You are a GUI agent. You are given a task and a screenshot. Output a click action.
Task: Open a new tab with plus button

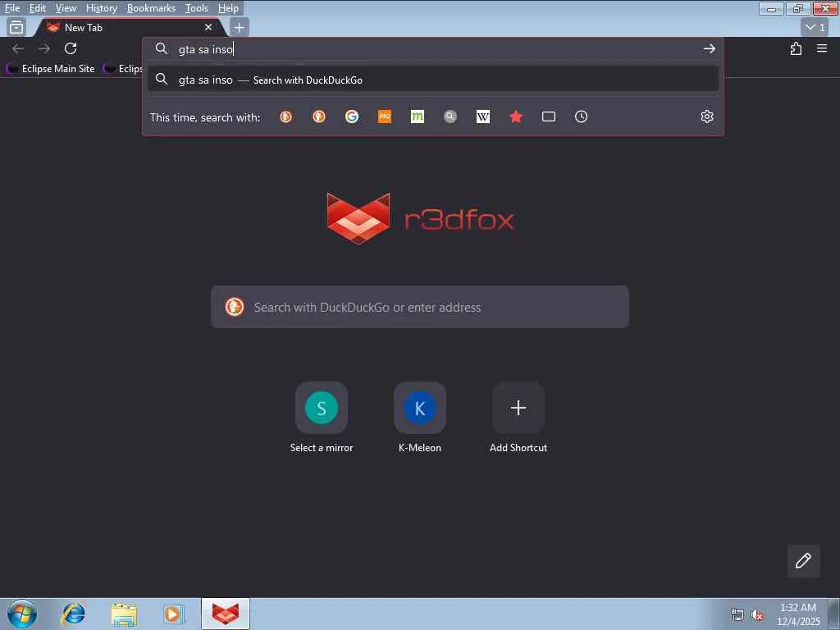239,27
